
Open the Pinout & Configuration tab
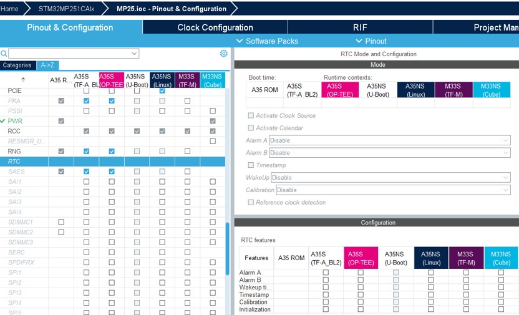click(70, 27)
